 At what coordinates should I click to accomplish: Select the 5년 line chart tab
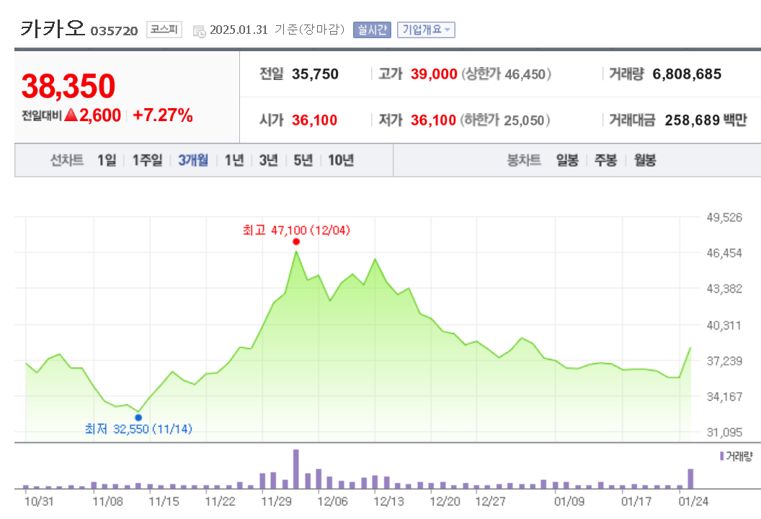pos(303,160)
